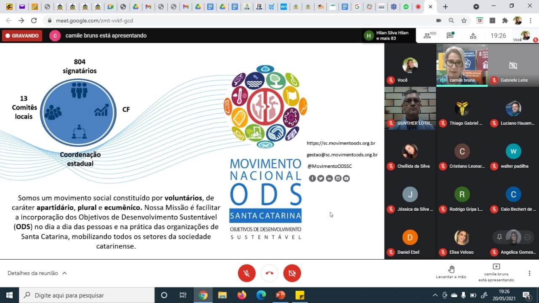Open the Chrome profile avatar
Image resolution: width=539 pixels, height=303 pixels.
[x=518, y=20]
